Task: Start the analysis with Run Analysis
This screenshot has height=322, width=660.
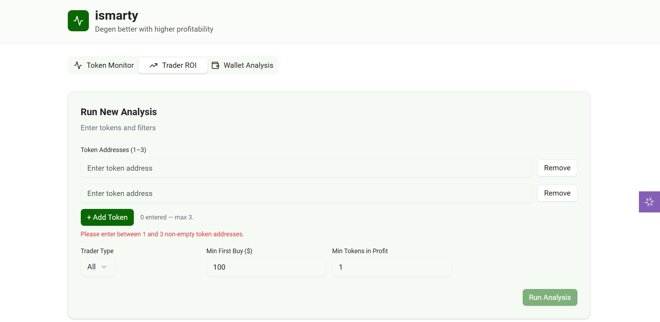Action: coord(550,297)
